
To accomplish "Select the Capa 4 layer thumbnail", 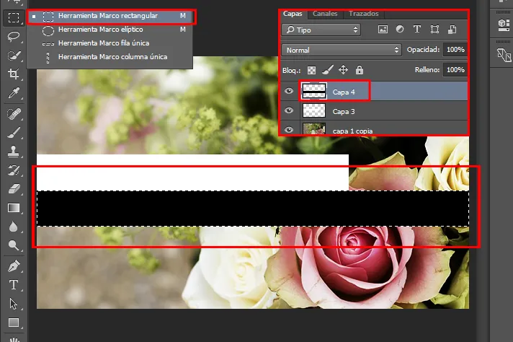I will pyautogui.click(x=314, y=91).
